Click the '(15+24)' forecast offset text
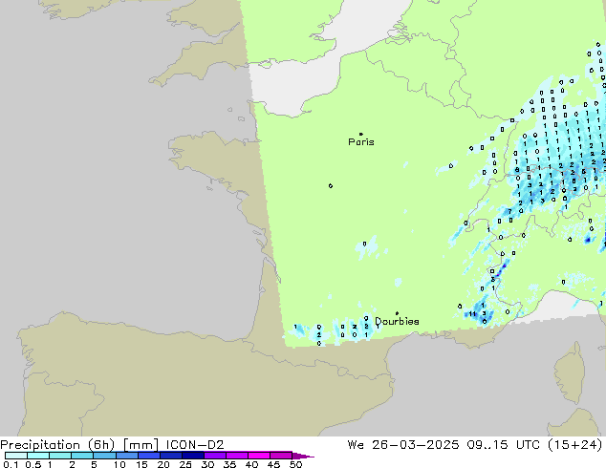Image resolution: width=606 pixels, height=468 pixels. [x=574, y=445]
